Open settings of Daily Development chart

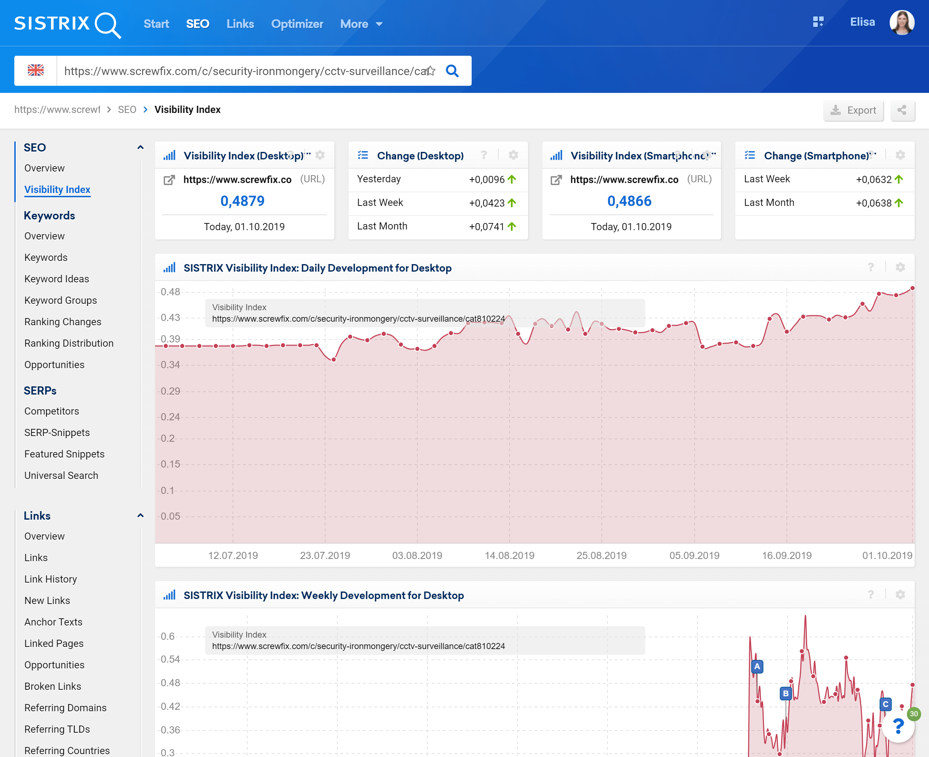[900, 267]
